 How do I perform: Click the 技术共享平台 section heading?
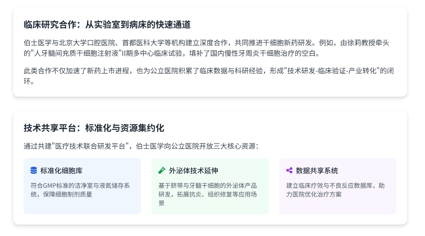point(94,128)
